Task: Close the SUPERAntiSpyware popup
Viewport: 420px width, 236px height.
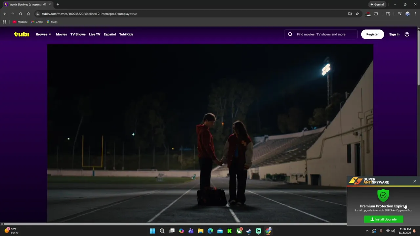Action: (415, 181)
